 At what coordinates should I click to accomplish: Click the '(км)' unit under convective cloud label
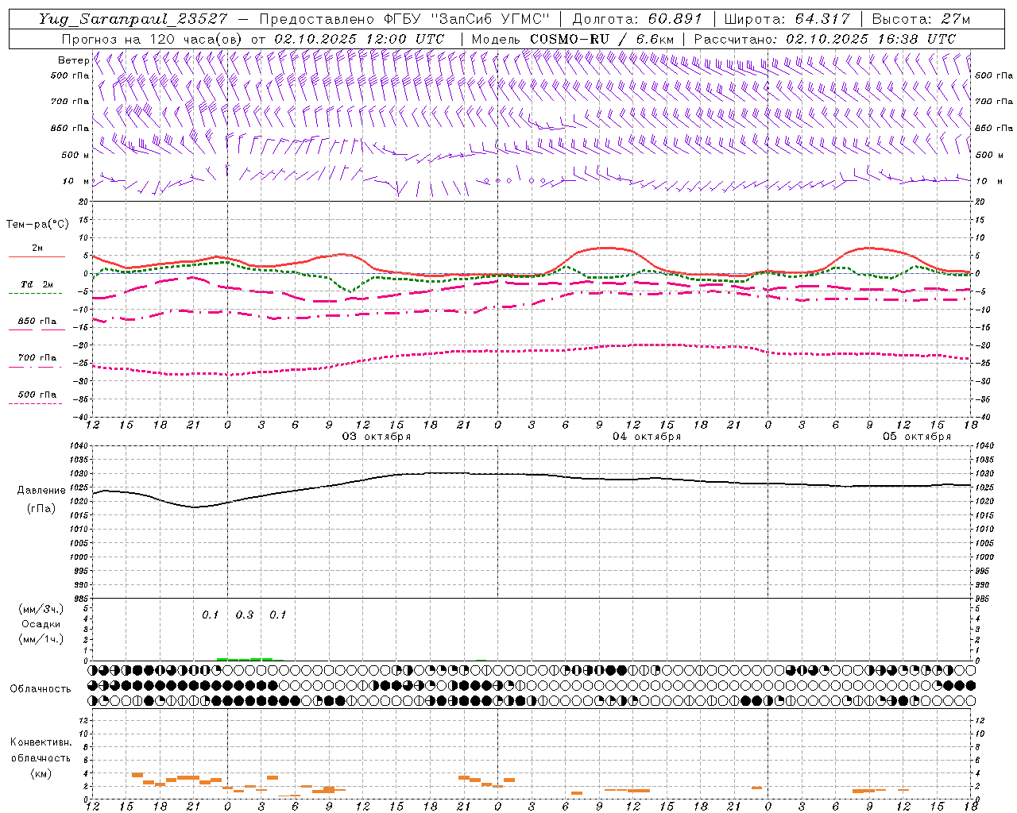point(41,773)
